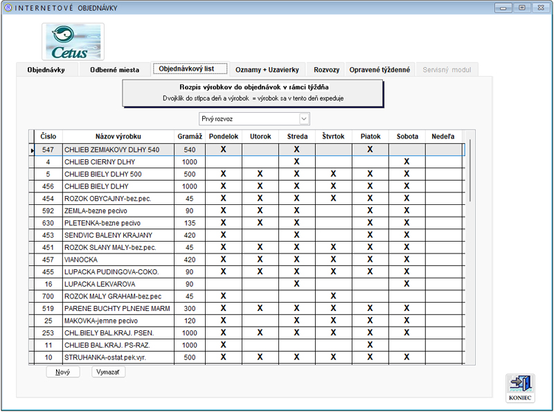Viewport: 554px width, 412px height.
Task: Select the row LUPACKA LEKVAROVA product name
Action: 118,284
